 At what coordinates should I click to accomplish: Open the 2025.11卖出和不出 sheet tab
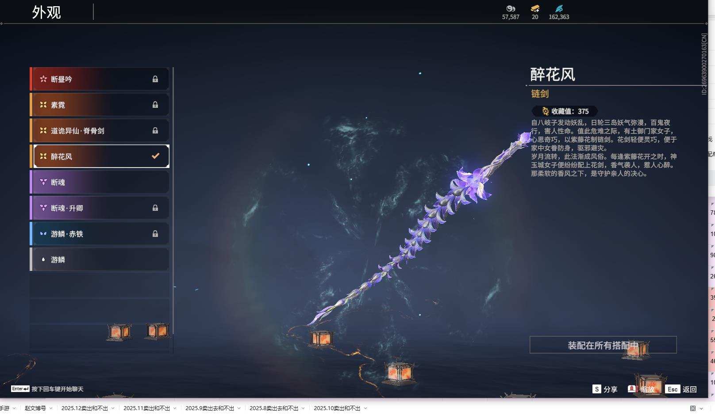(x=146, y=408)
